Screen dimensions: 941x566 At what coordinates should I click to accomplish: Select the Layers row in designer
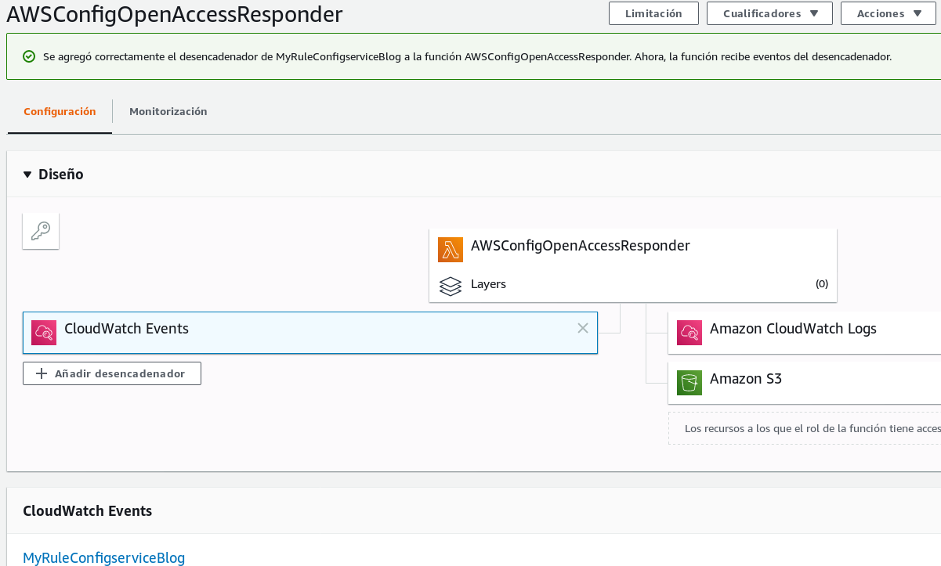pyautogui.click(x=632, y=284)
